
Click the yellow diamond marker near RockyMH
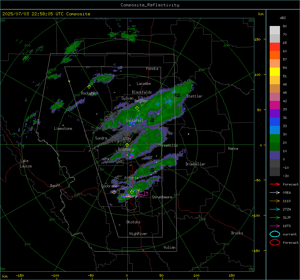(89, 87)
